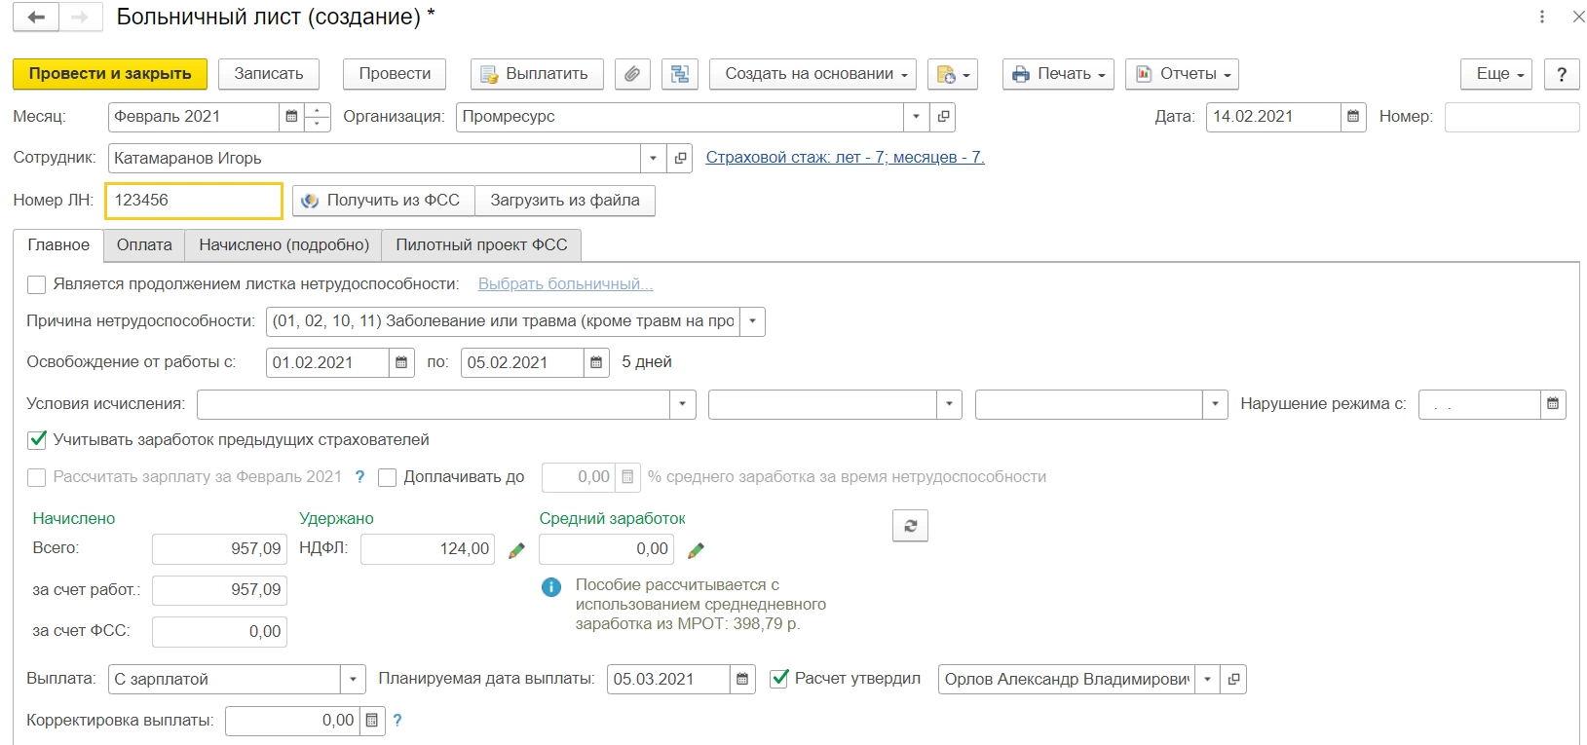Expand the Расчет утвердил person dropdown
Viewport: 1587px width, 745px height.
1207,680
